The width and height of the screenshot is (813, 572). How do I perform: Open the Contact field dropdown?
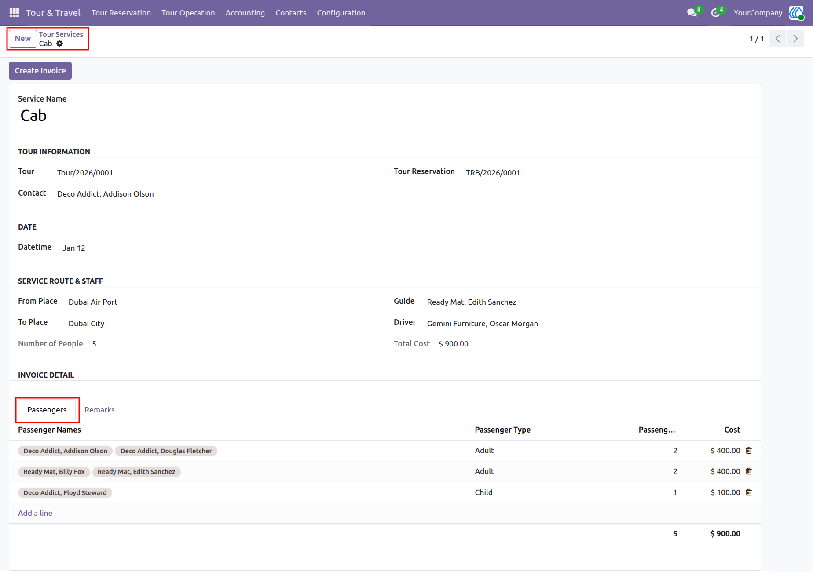click(106, 194)
